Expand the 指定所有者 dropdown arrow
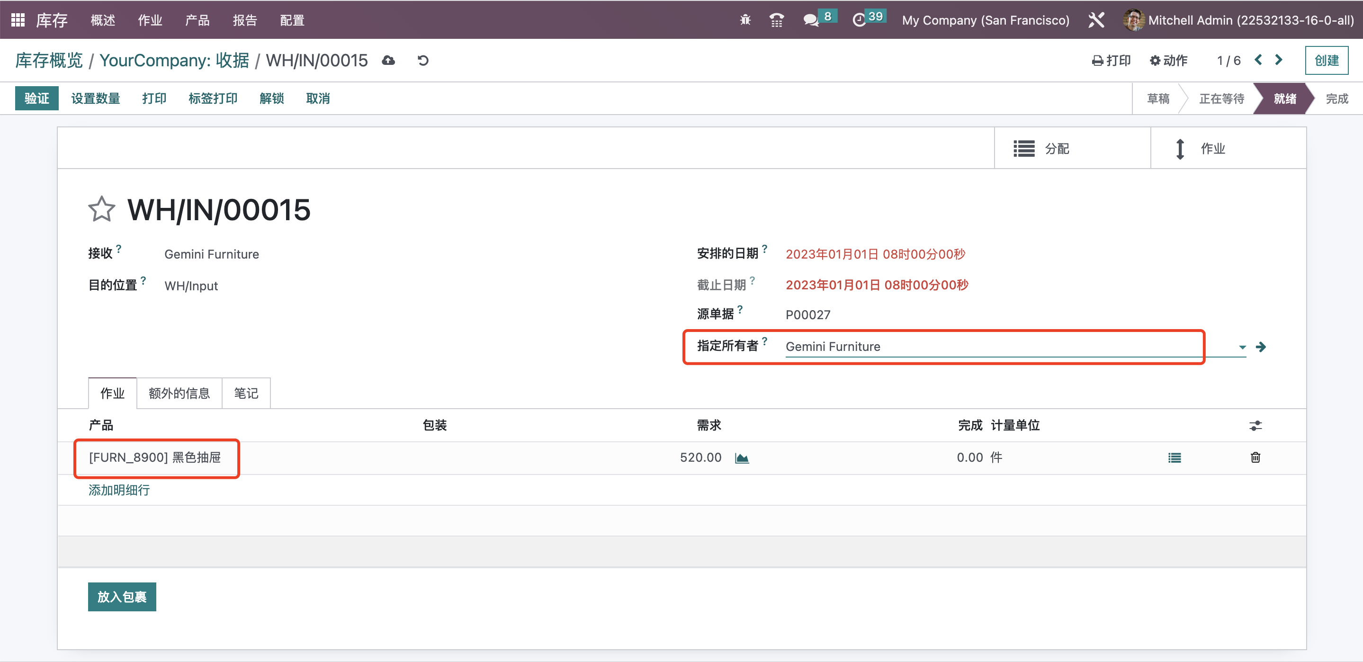The height and width of the screenshot is (662, 1363). 1242,347
